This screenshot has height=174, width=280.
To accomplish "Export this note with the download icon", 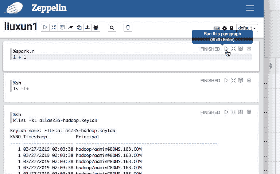I will coord(87,27).
